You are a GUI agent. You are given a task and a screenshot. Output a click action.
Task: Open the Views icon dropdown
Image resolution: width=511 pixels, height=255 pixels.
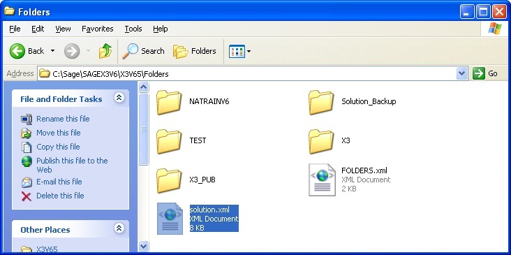pyautogui.click(x=240, y=51)
